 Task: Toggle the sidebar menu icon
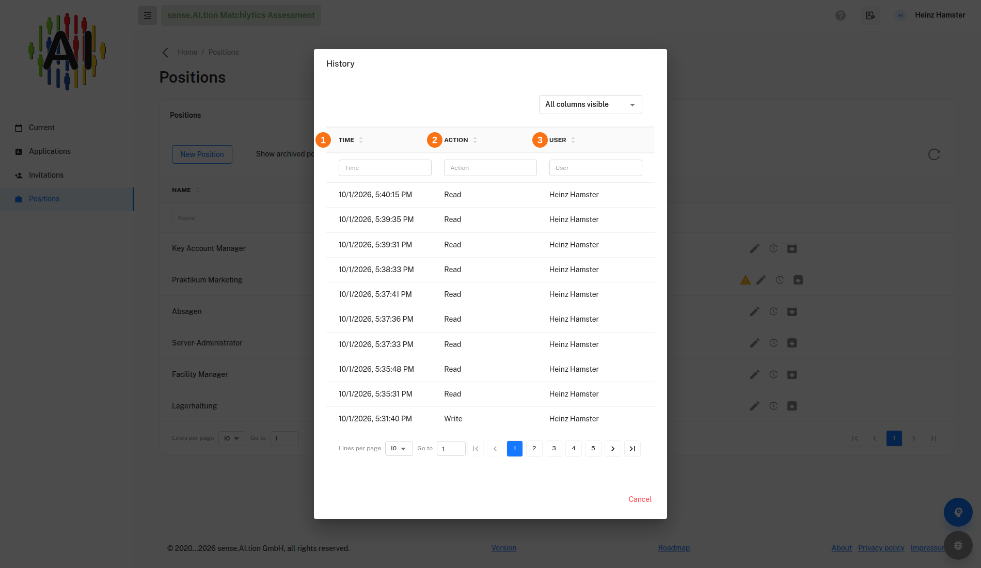[x=147, y=15]
